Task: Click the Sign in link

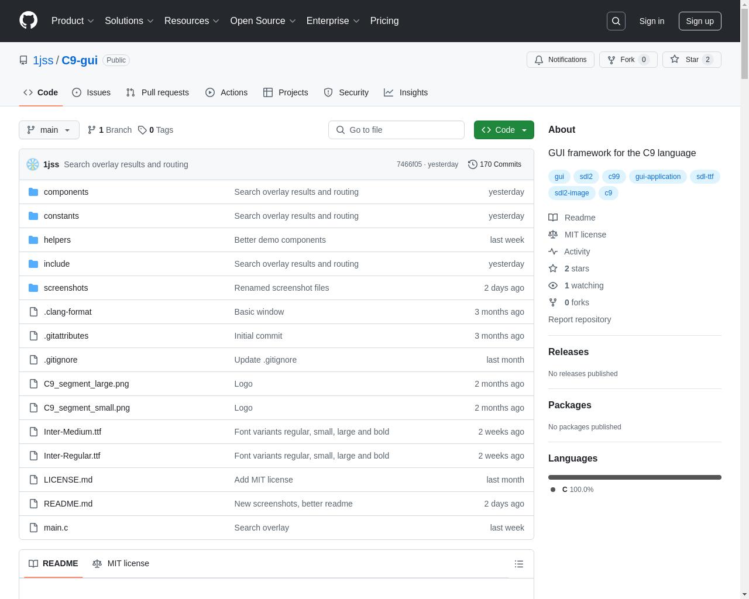Action: (651, 21)
